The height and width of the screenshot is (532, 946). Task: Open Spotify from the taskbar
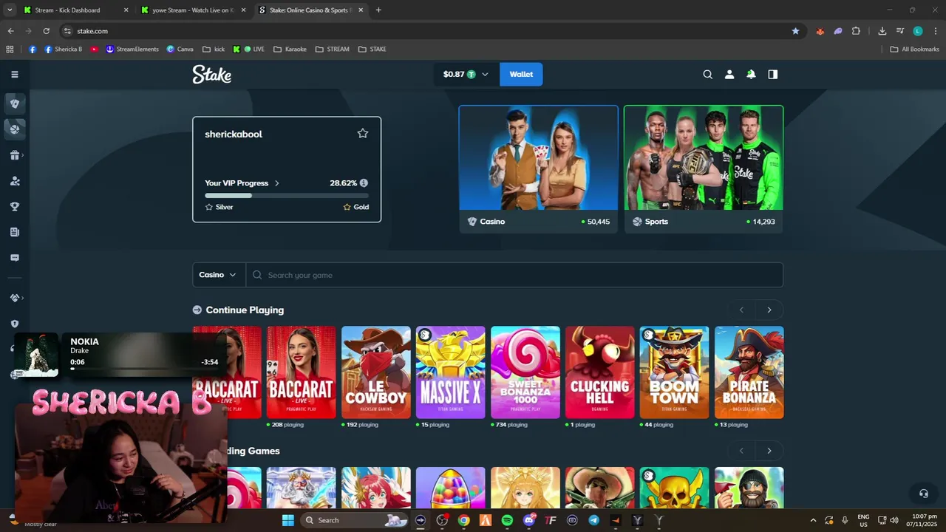(x=507, y=520)
